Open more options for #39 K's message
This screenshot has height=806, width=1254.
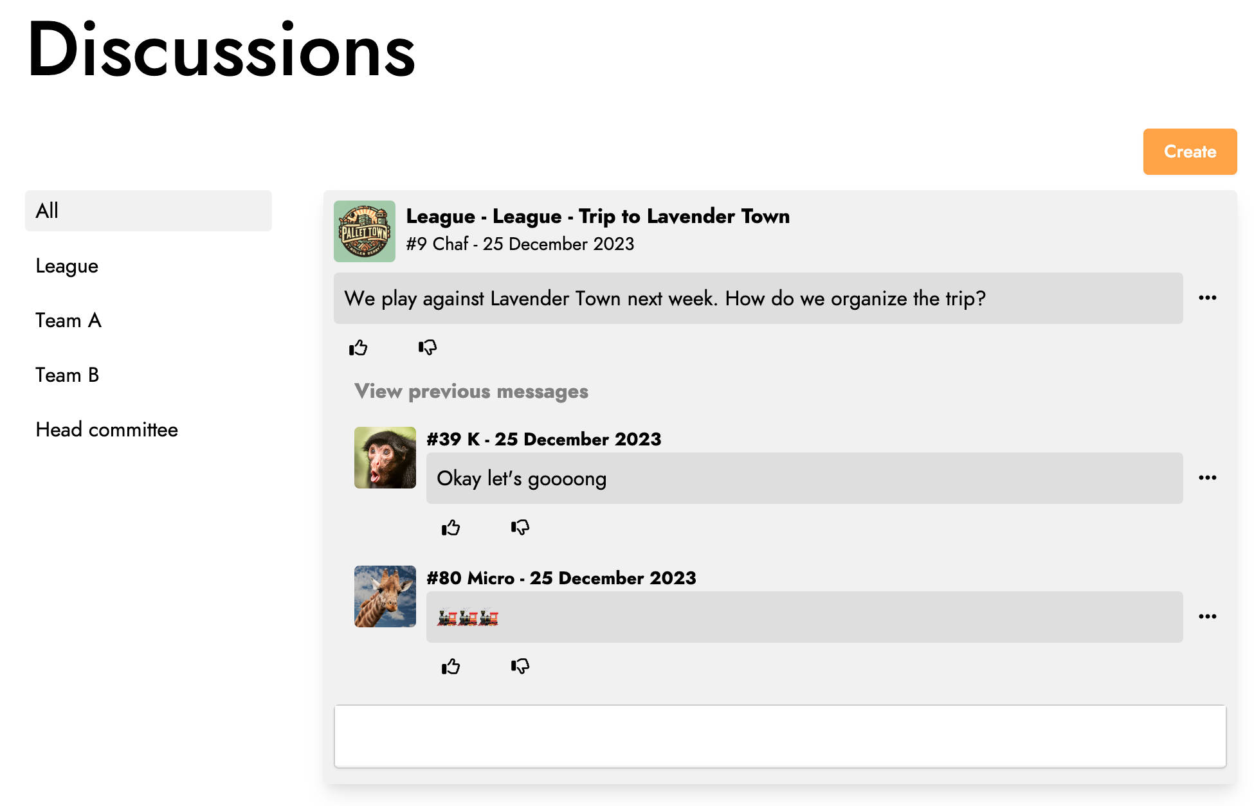(1207, 478)
